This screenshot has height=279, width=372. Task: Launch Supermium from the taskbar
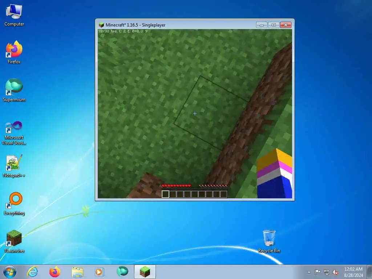122,272
